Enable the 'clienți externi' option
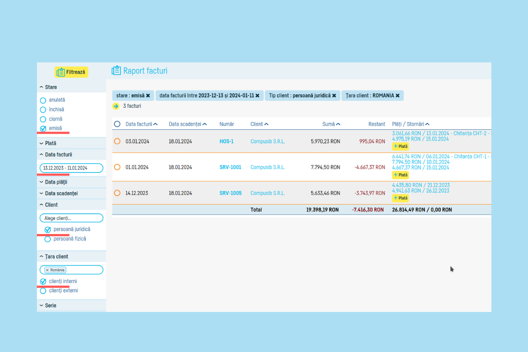Screen dimensions: 528x352 (43, 291)
